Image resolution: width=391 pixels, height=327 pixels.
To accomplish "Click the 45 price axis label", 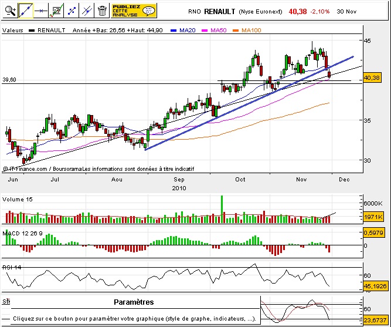I will tap(368, 41).
